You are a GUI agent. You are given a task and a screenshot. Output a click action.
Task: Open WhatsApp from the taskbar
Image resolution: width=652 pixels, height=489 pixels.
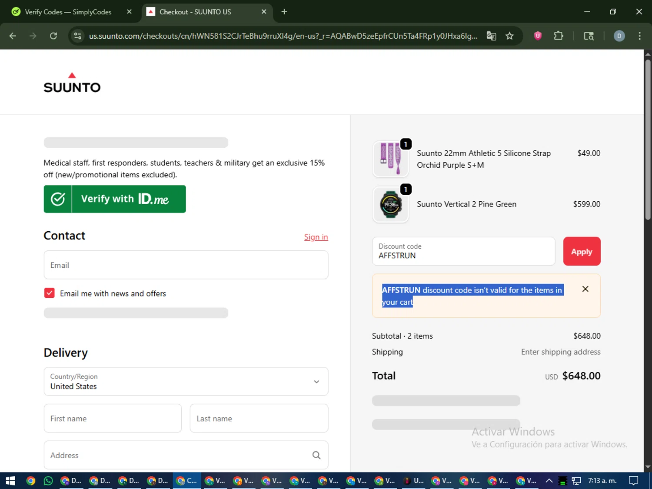(48, 481)
